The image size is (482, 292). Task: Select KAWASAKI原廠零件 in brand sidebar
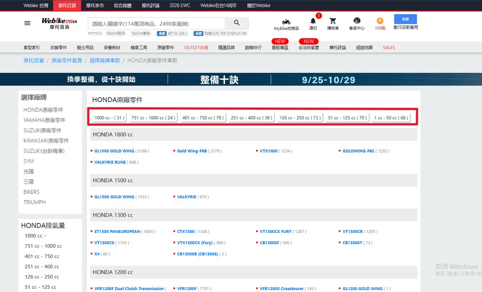(46, 140)
